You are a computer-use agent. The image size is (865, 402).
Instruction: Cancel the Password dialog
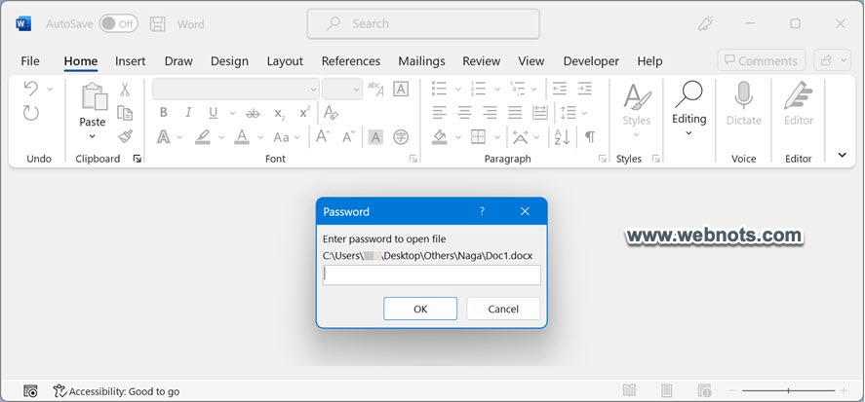pyautogui.click(x=503, y=309)
